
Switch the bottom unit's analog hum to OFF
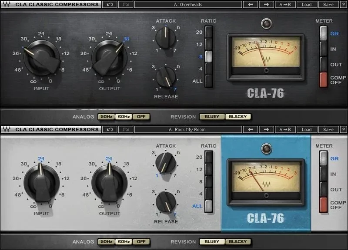point(141,241)
